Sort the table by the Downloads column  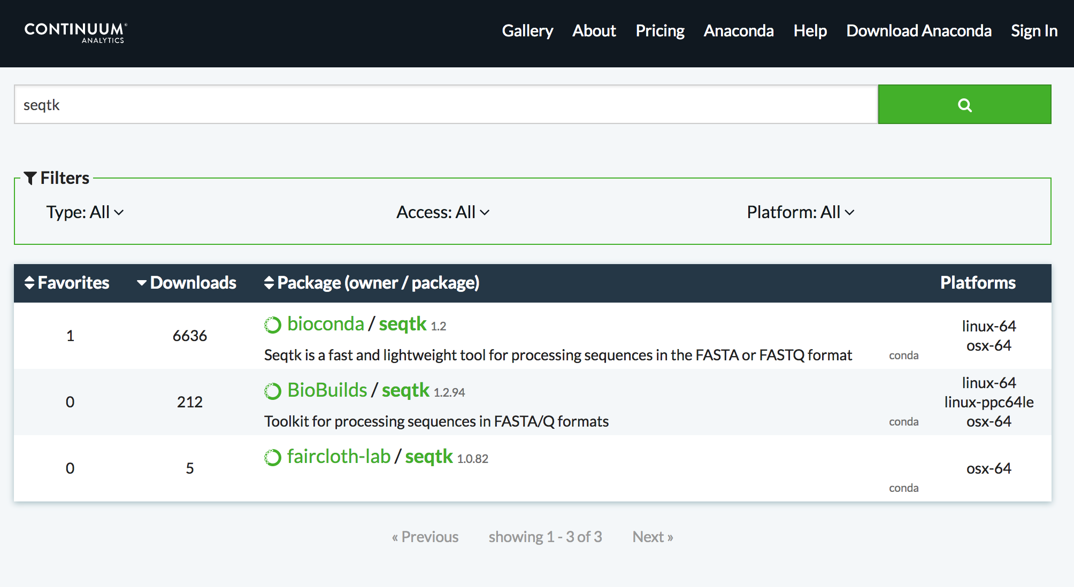186,282
